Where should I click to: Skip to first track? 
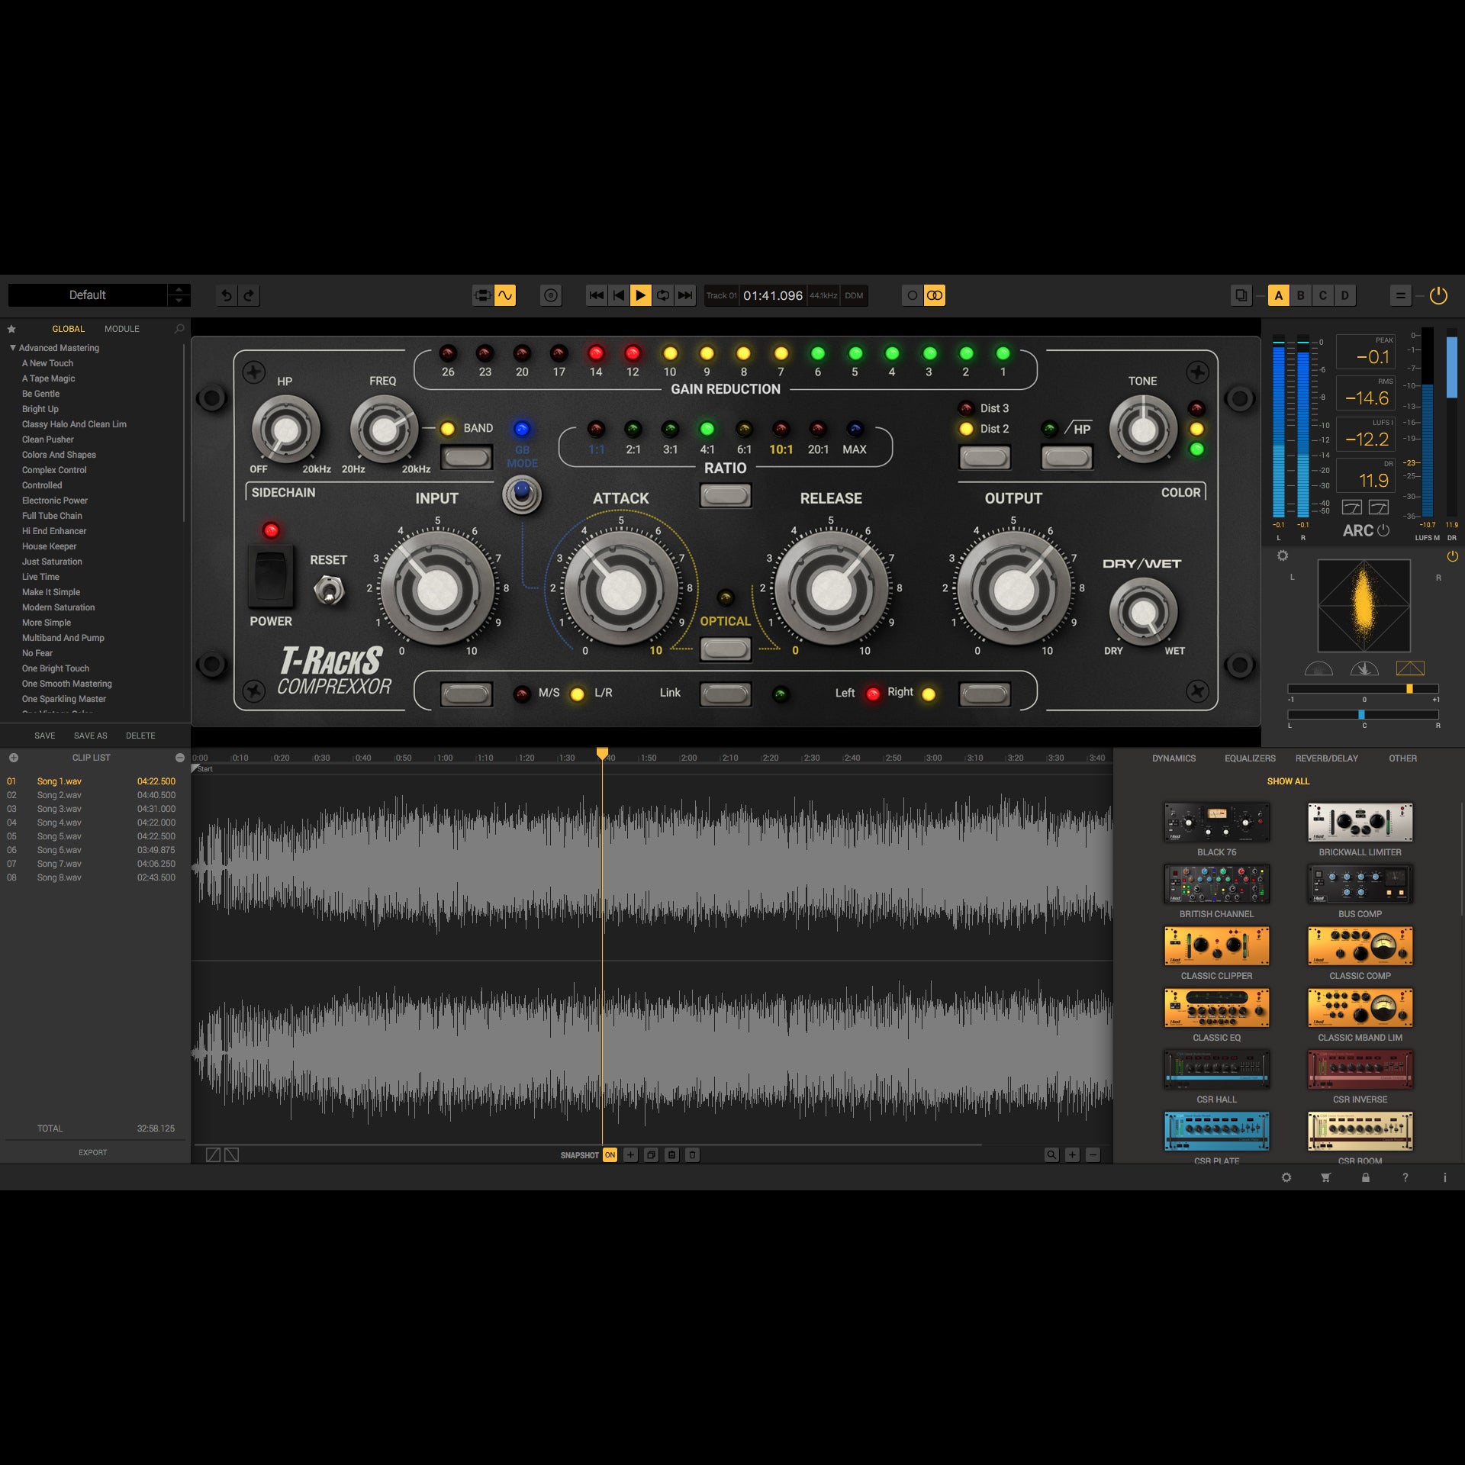pos(597,295)
